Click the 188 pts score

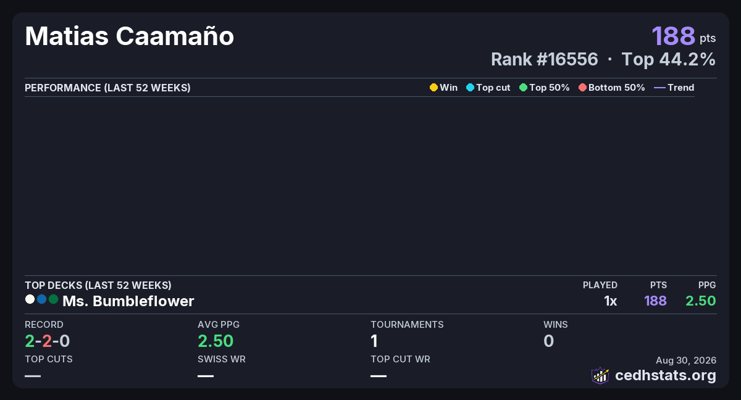coord(684,36)
